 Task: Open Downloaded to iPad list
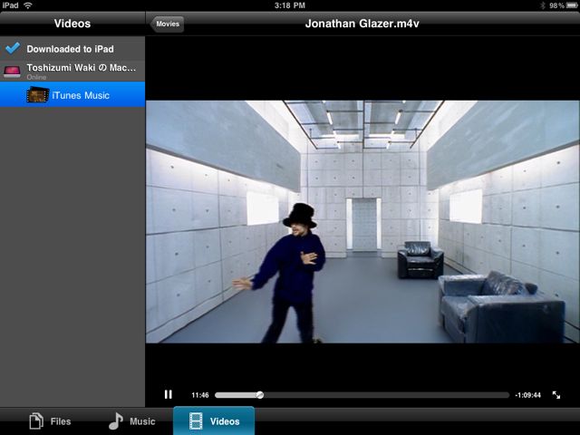pyautogui.click(x=72, y=49)
